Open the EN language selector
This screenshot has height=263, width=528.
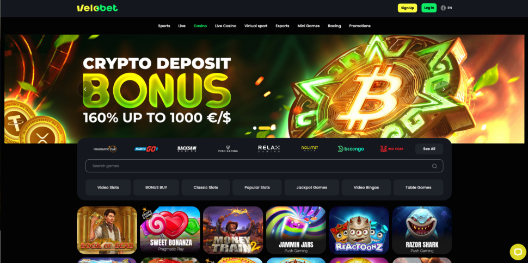pyautogui.click(x=446, y=8)
